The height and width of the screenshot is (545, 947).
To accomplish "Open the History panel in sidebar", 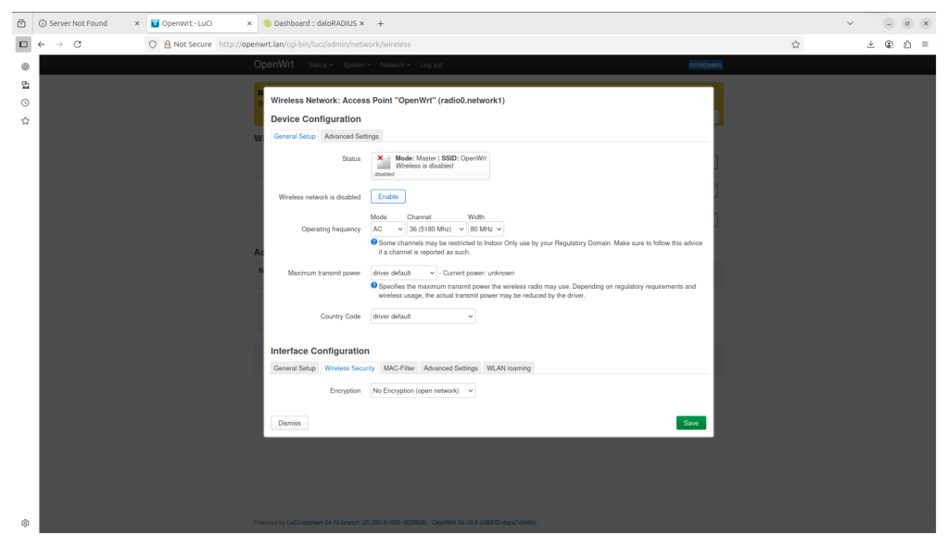I will [25, 103].
